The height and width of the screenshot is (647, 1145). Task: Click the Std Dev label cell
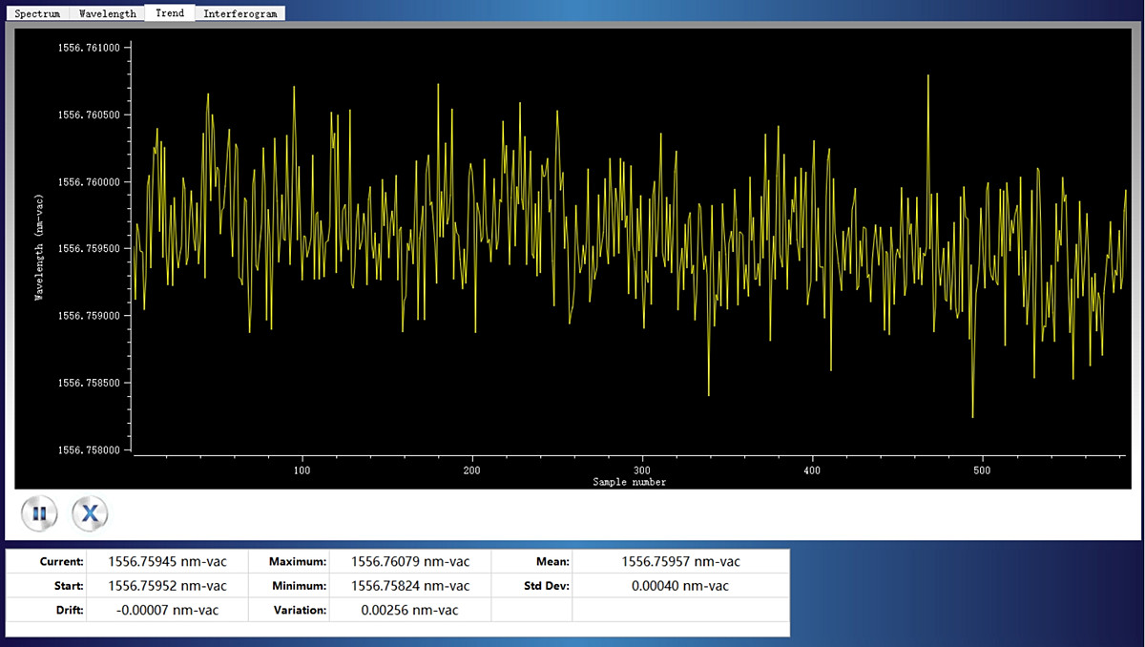[531, 585]
